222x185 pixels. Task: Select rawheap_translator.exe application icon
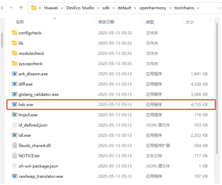[x=15, y=176]
